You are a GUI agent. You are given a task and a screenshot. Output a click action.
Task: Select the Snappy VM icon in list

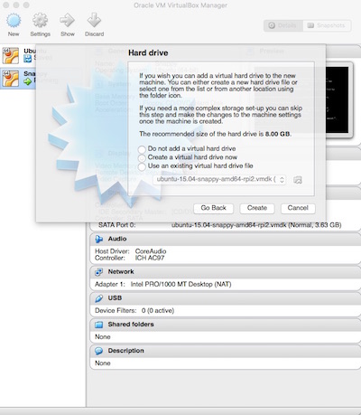pos(11,79)
